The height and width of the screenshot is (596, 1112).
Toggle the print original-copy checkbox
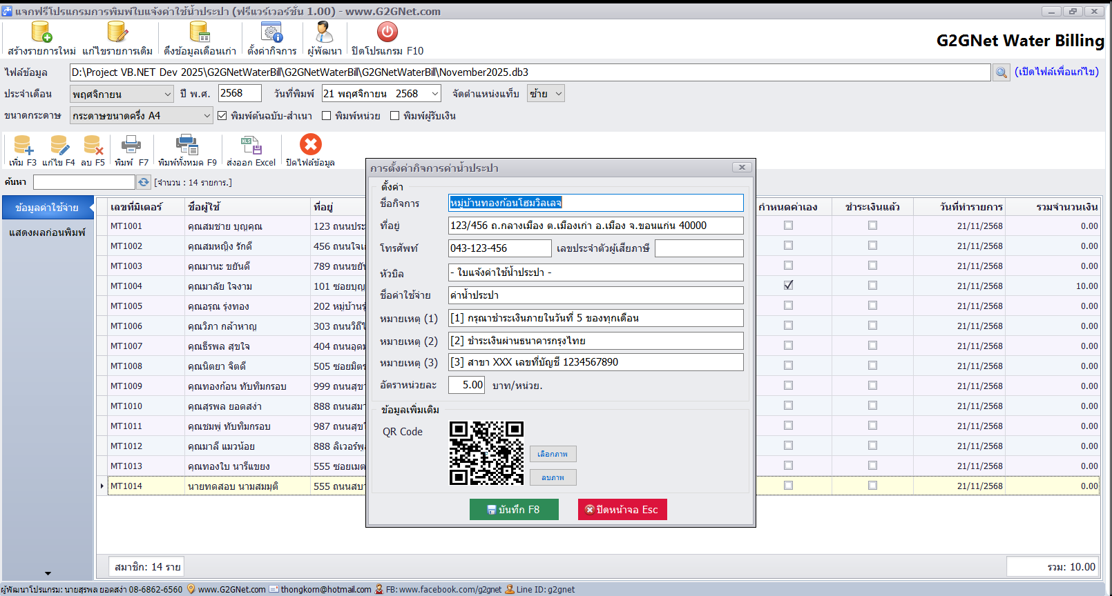222,116
